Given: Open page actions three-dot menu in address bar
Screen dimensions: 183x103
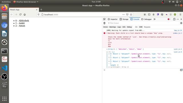Looking at the screenshot, I should coord(123,15).
